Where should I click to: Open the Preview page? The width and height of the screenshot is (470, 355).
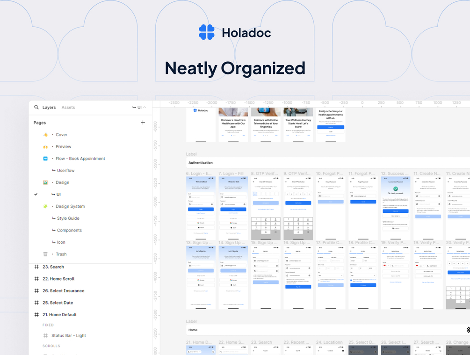64,146
